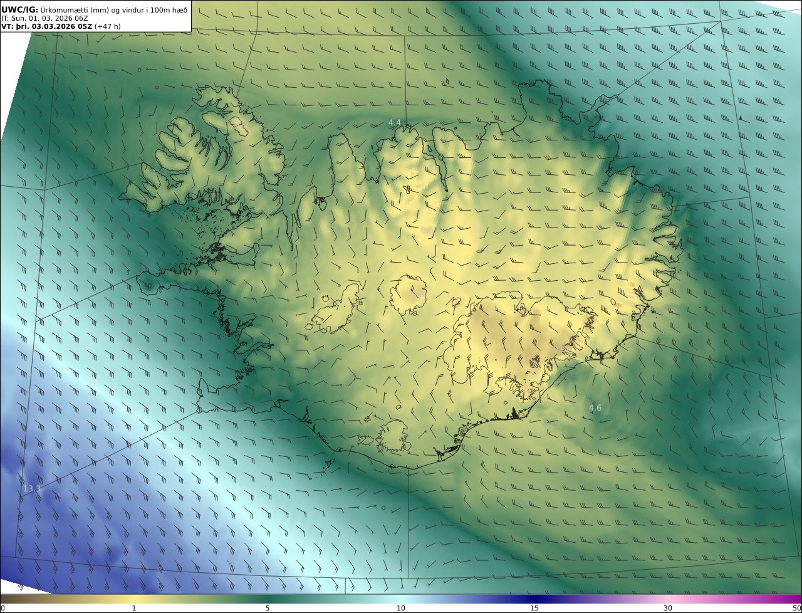Viewport: 802px width, 613px height.
Task: Click the colorbar tick label 5
Action: [268, 608]
